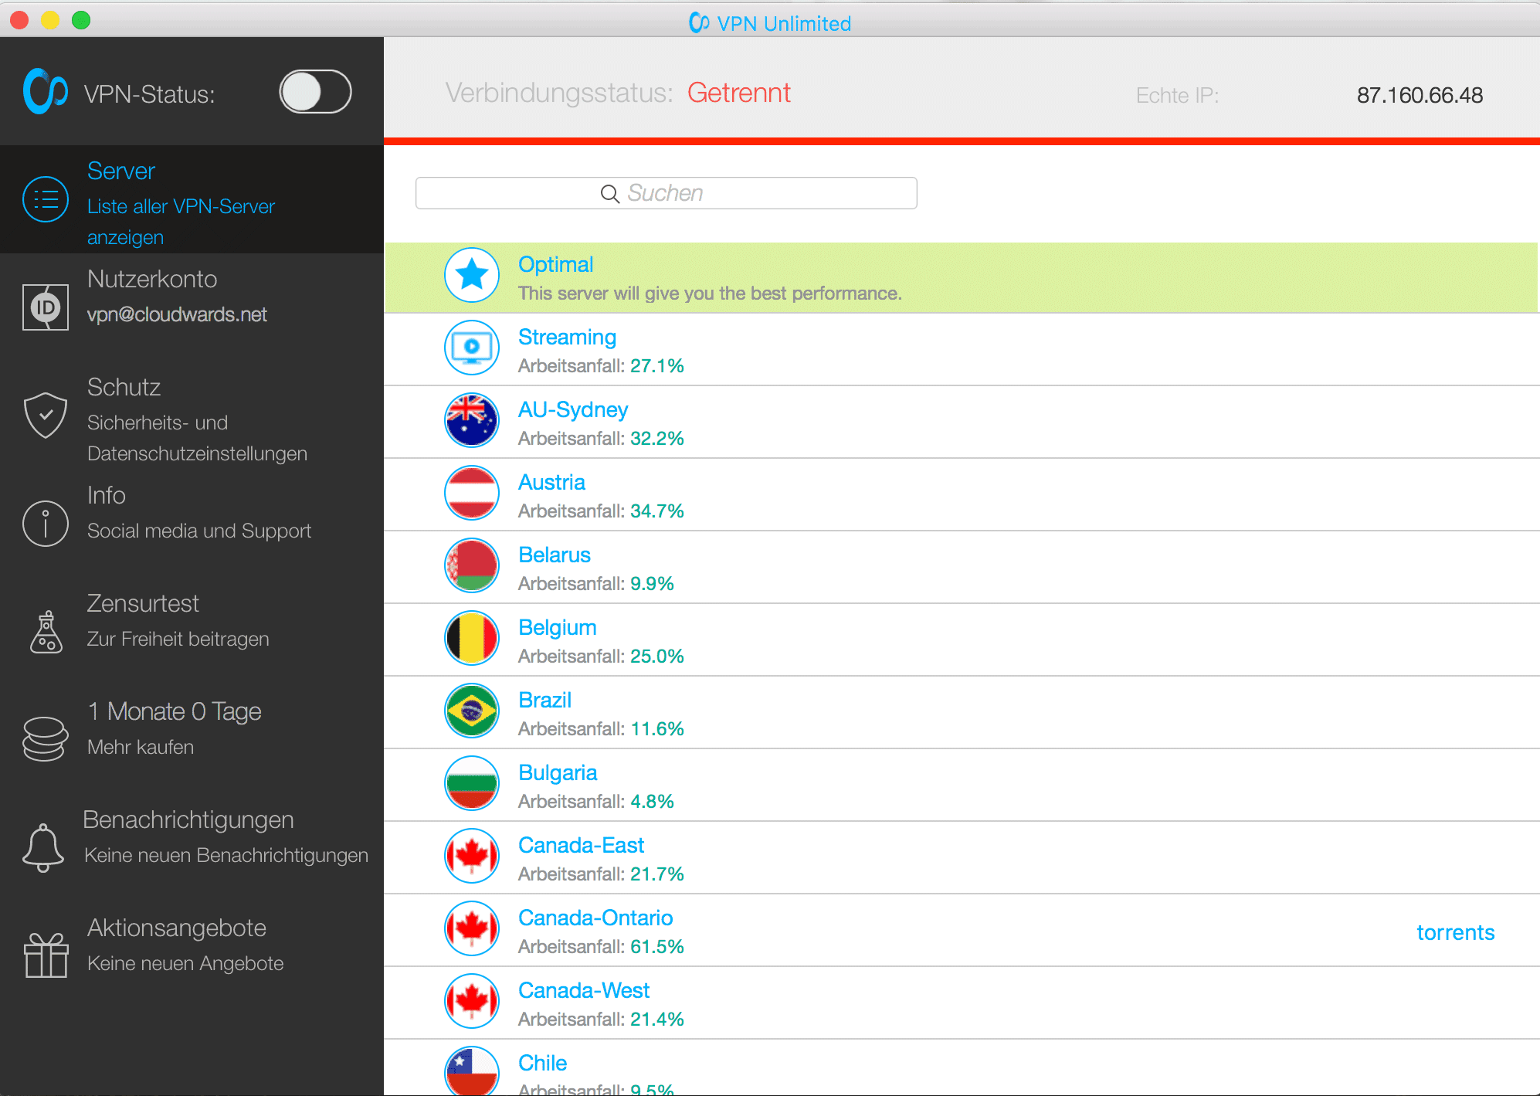Click the Canada-East flag icon
The height and width of the screenshot is (1096, 1540).
pyautogui.click(x=472, y=856)
